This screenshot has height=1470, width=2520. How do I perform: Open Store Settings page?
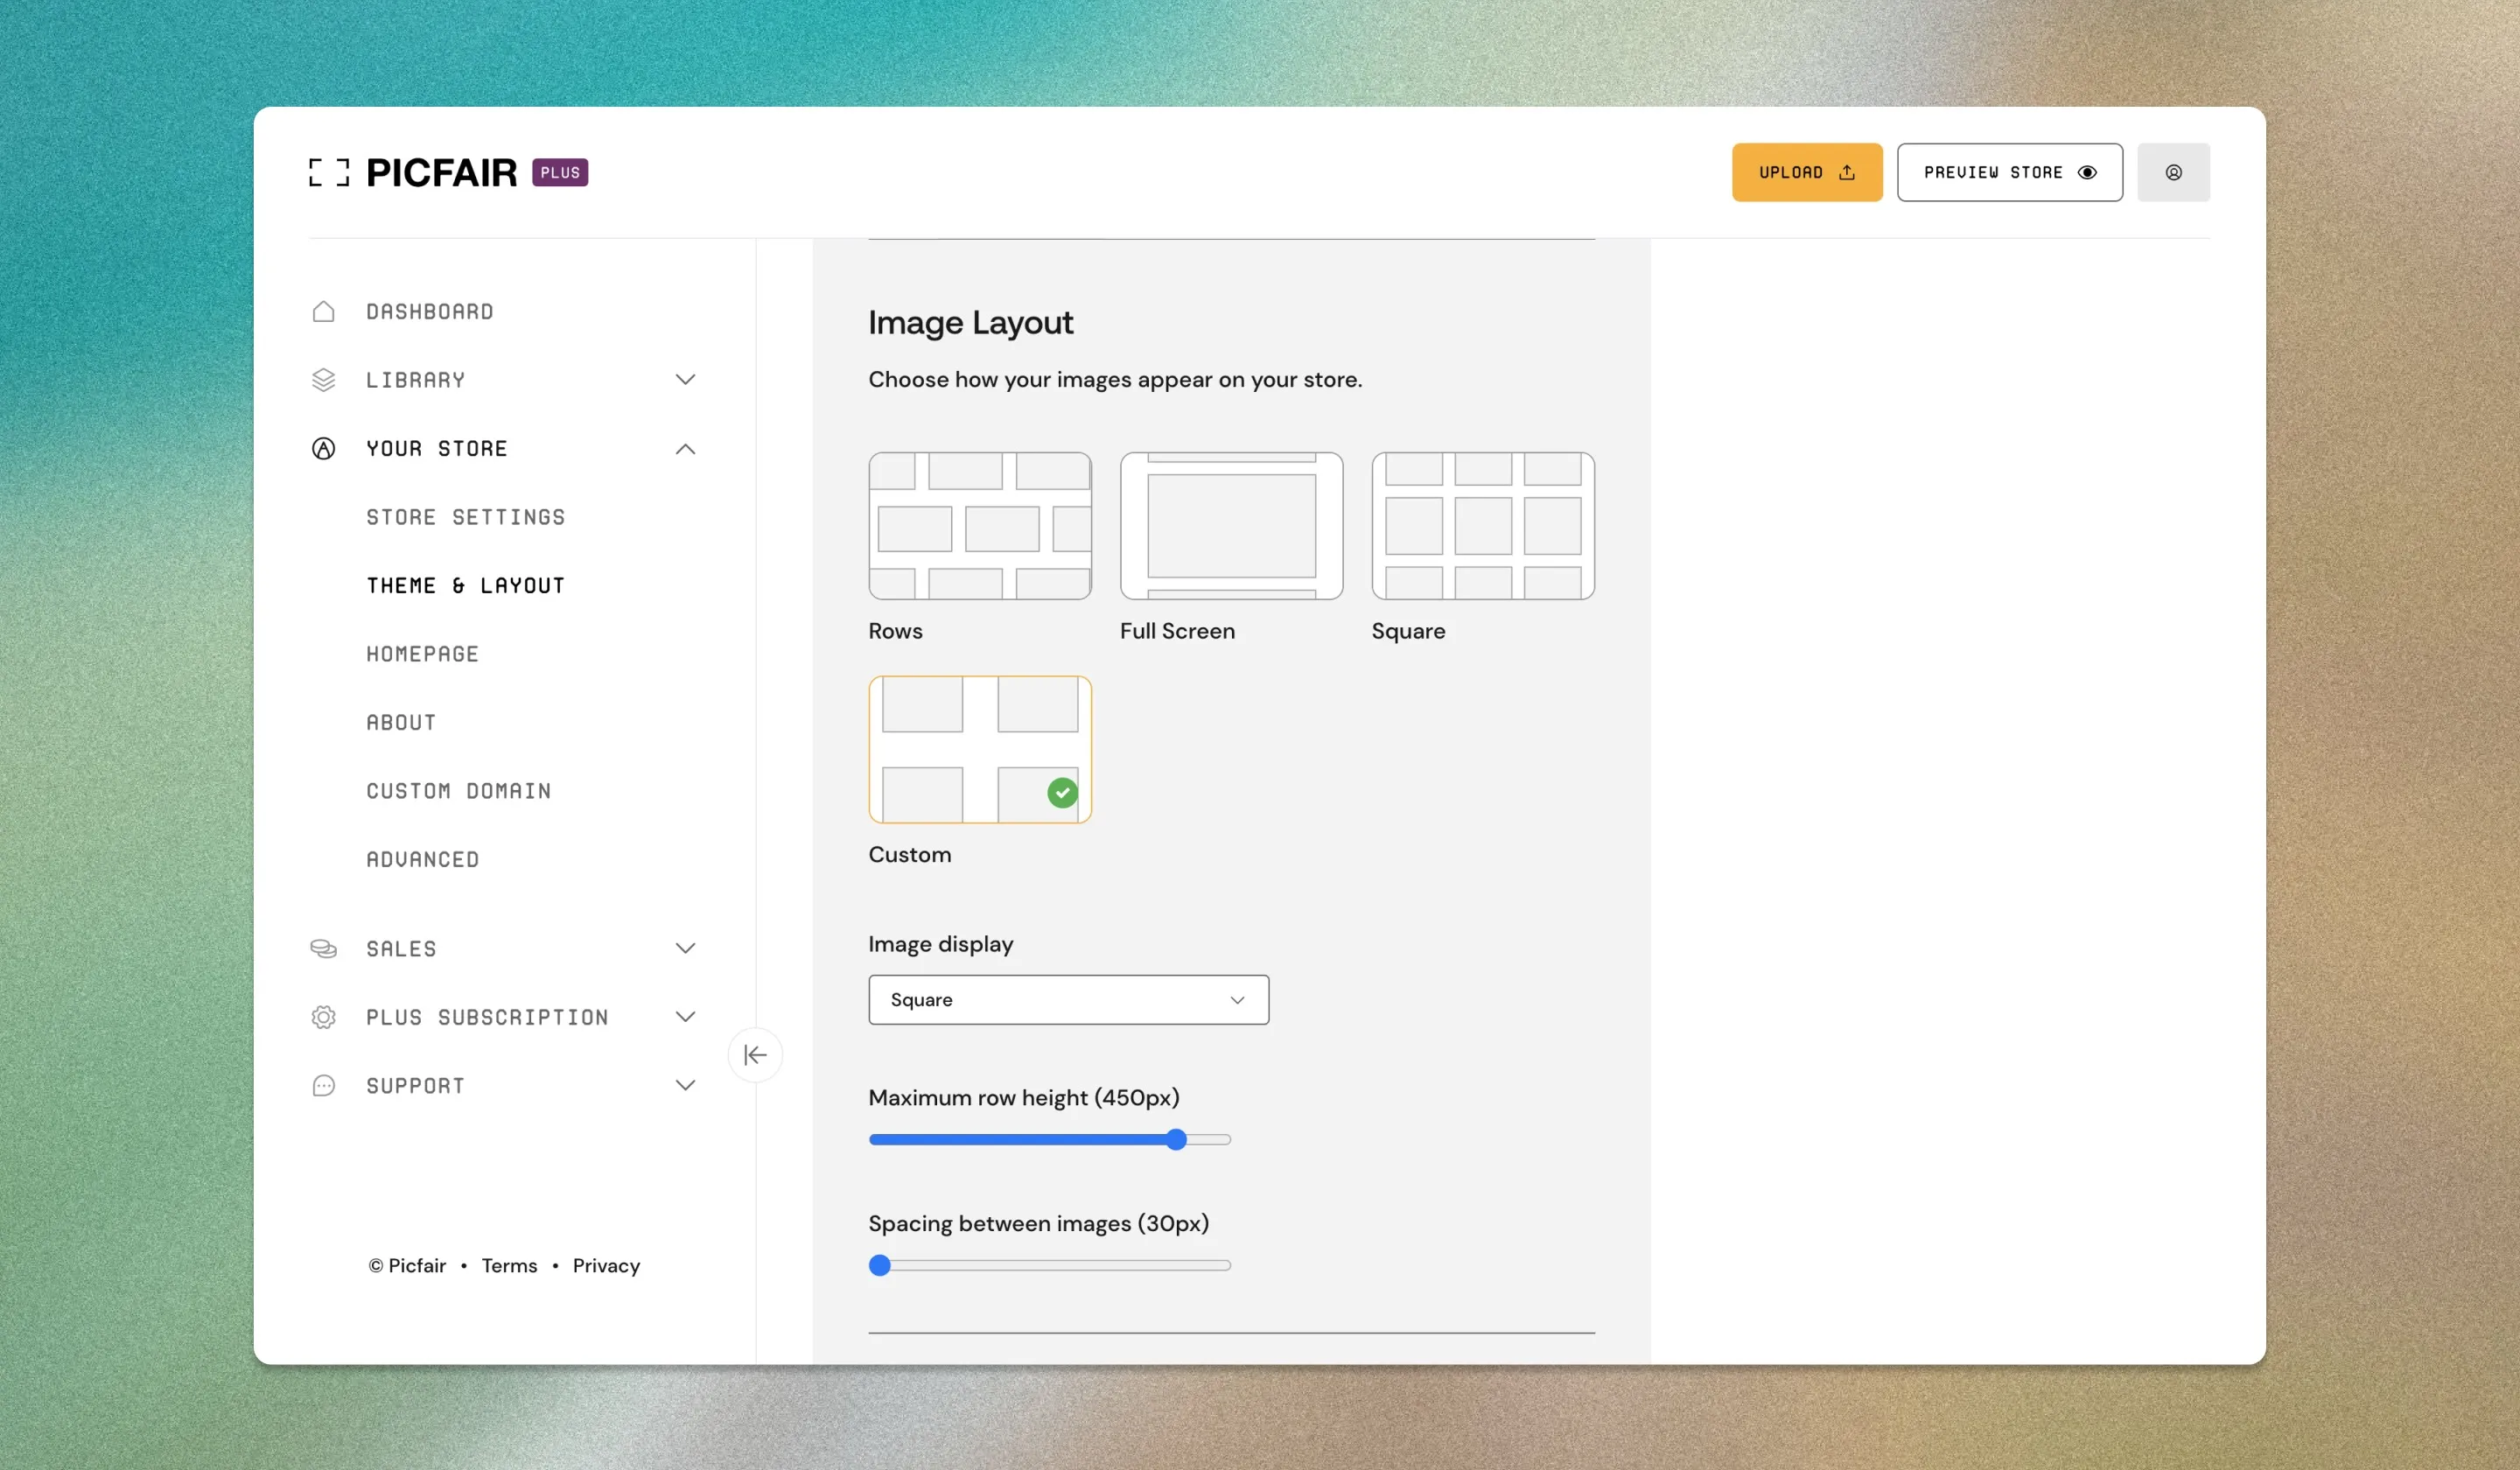tap(466, 517)
